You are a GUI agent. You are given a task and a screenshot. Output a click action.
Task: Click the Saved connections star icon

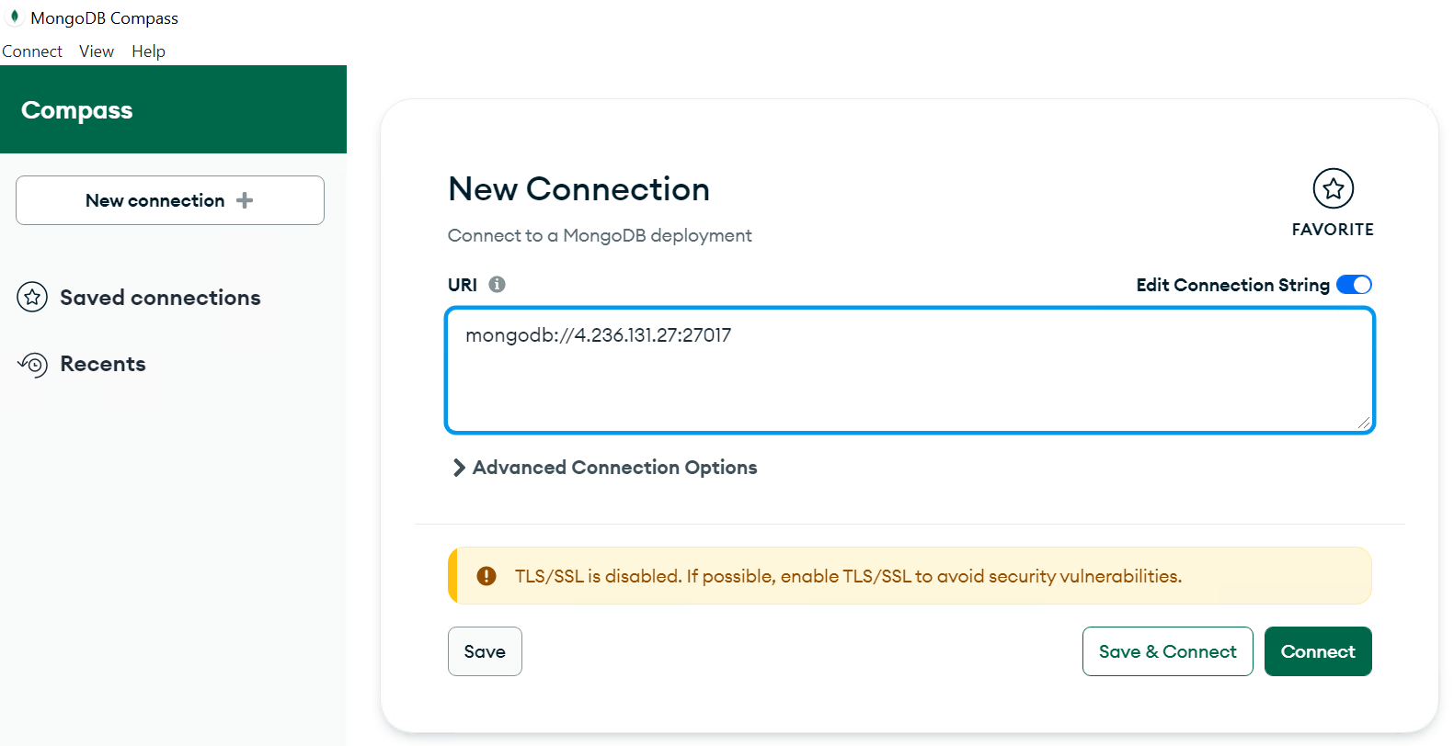pos(32,297)
